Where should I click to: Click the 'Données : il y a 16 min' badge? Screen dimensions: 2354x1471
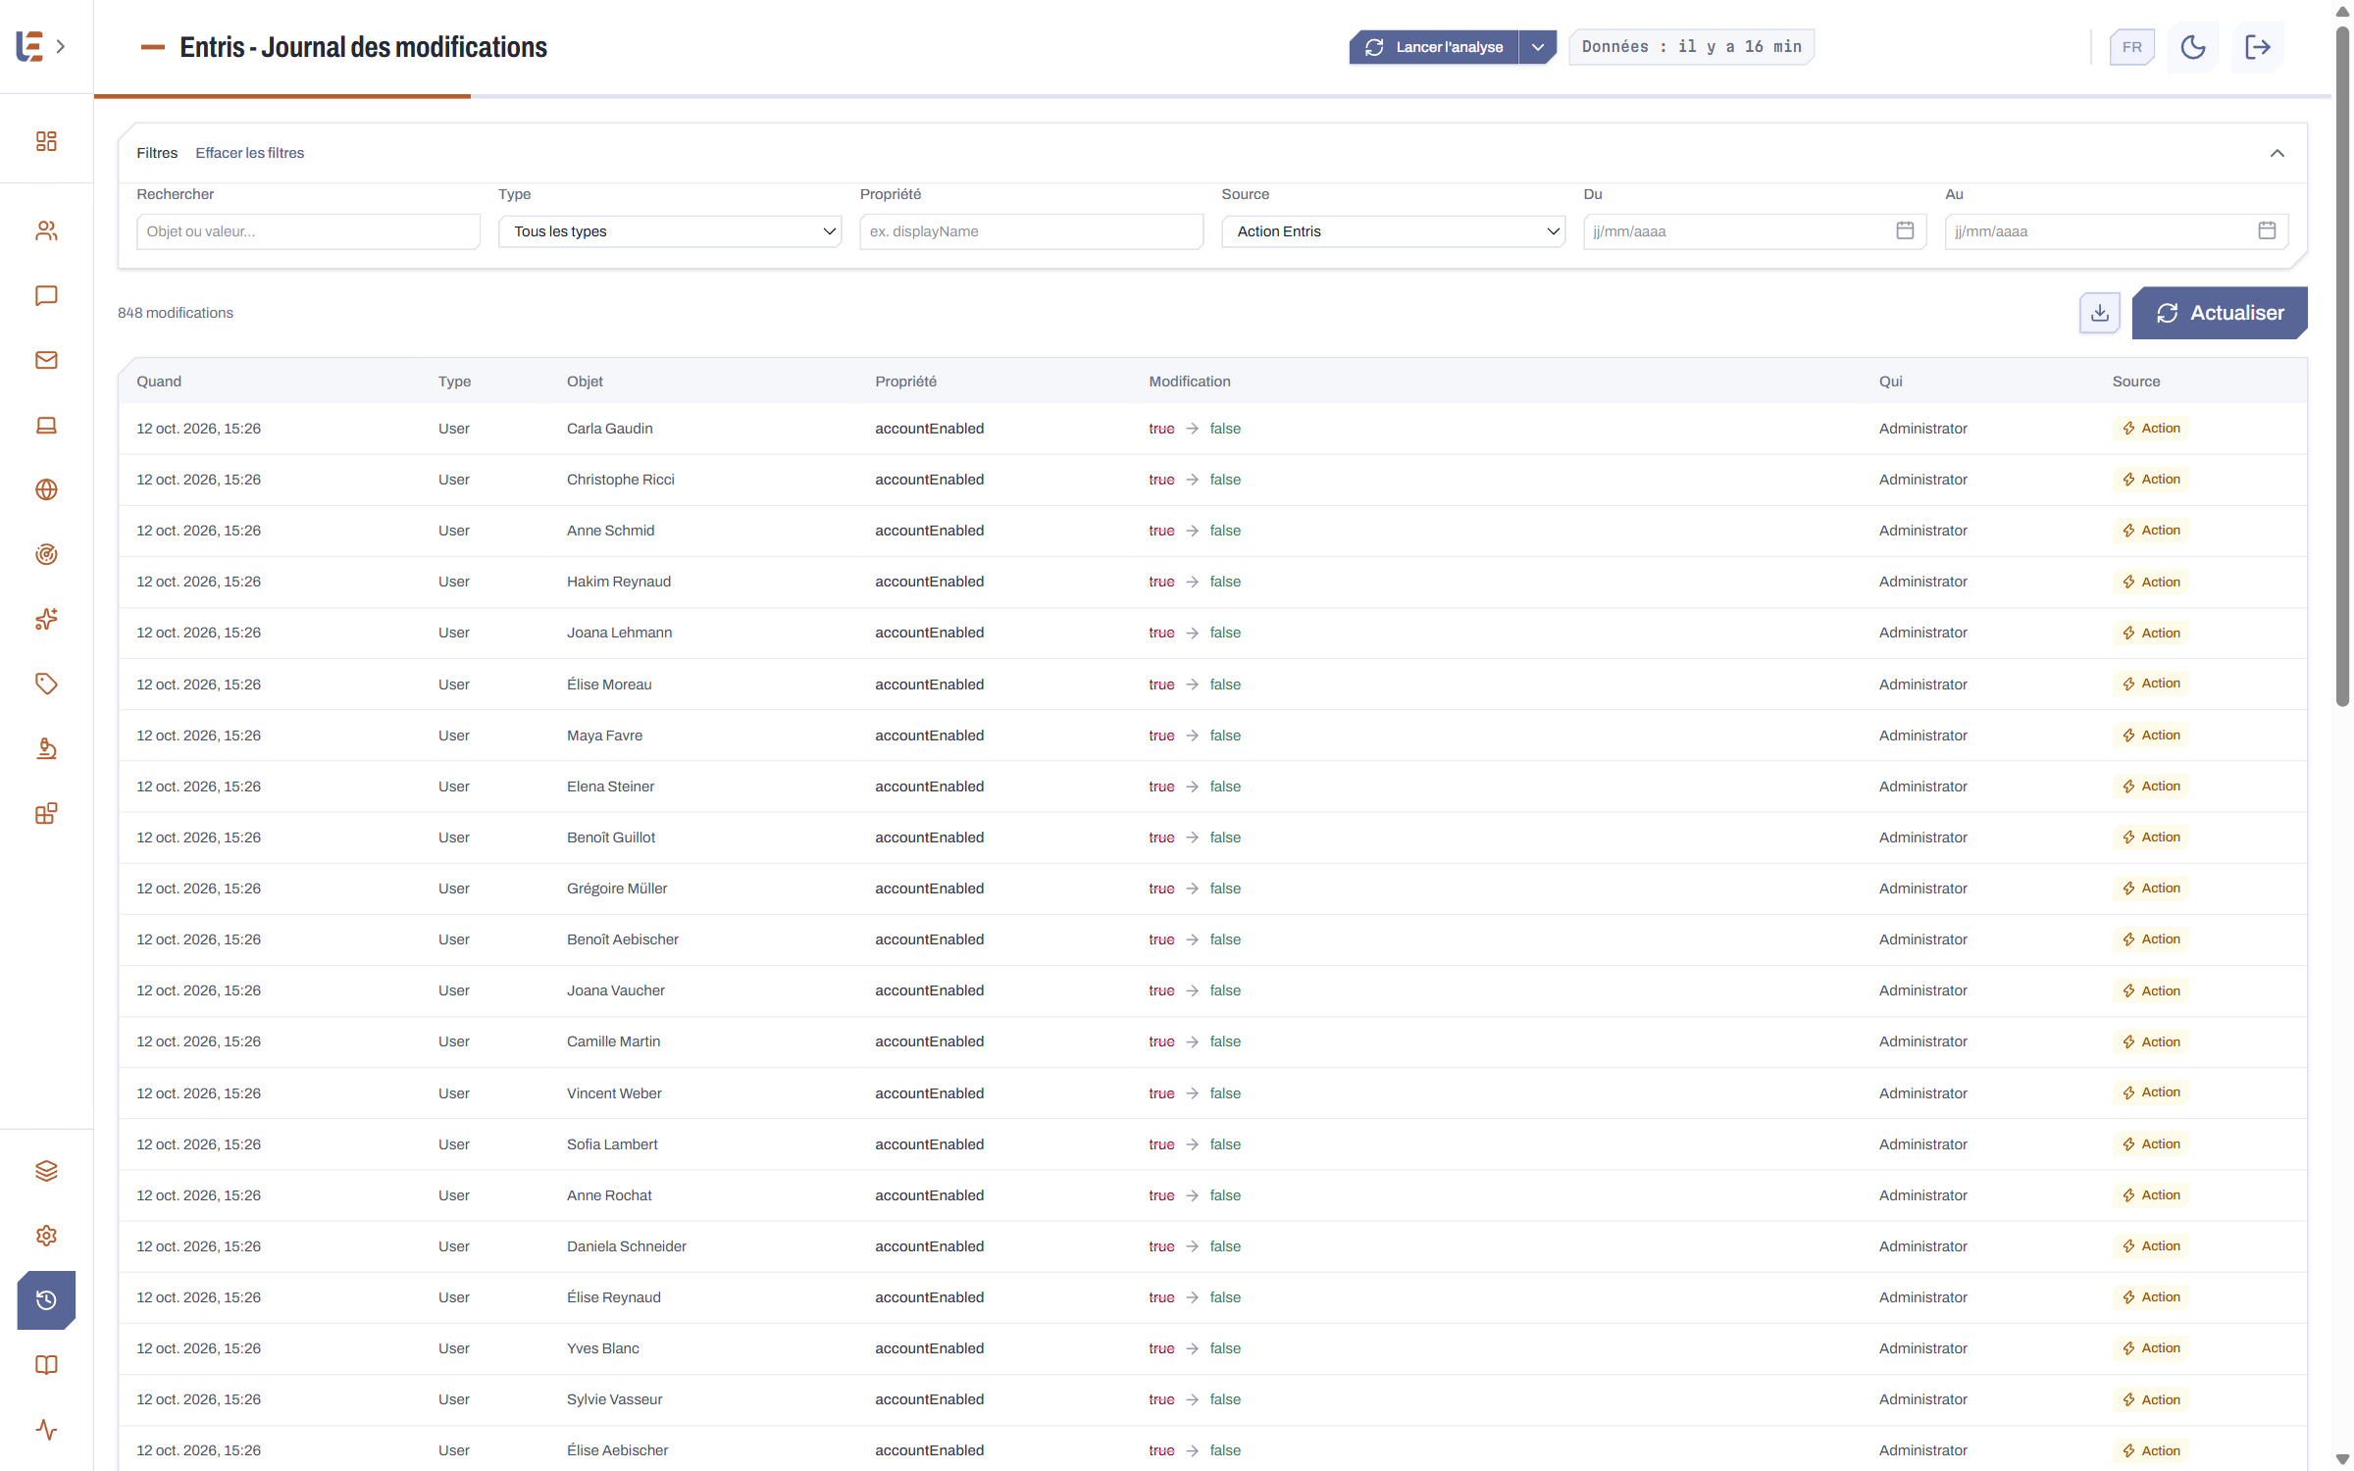pos(1691,47)
